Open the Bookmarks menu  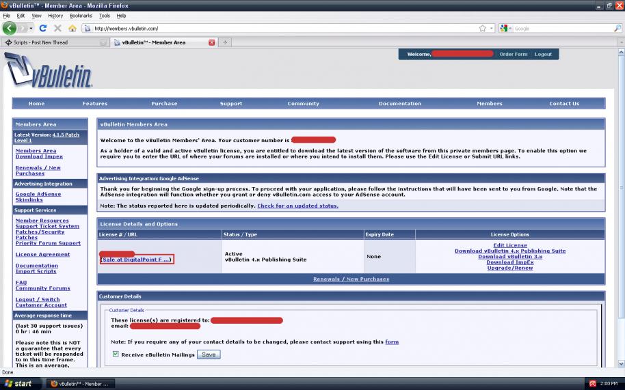point(81,16)
